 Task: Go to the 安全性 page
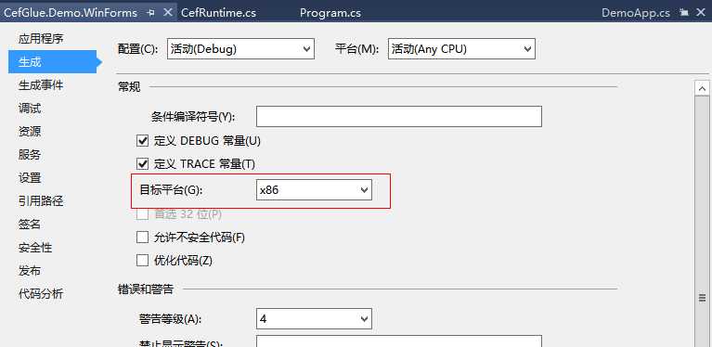click(35, 247)
